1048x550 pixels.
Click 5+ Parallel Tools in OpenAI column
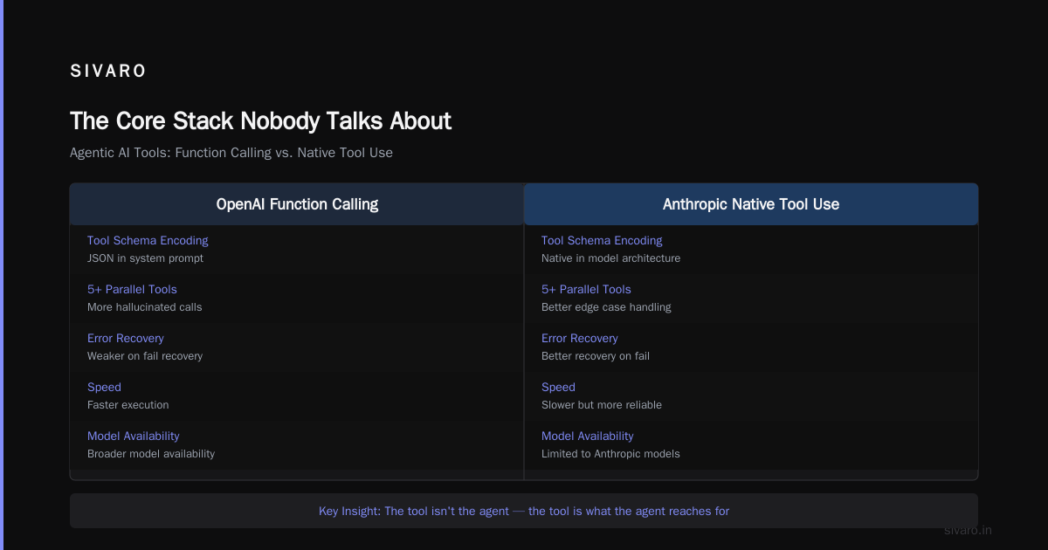pos(132,289)
